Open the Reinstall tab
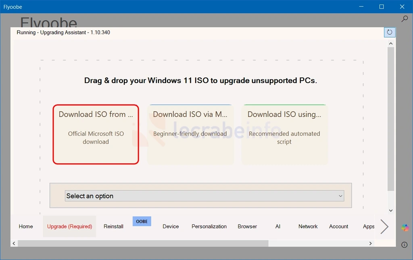Screen dimensions: 413x260 [113, 226]
